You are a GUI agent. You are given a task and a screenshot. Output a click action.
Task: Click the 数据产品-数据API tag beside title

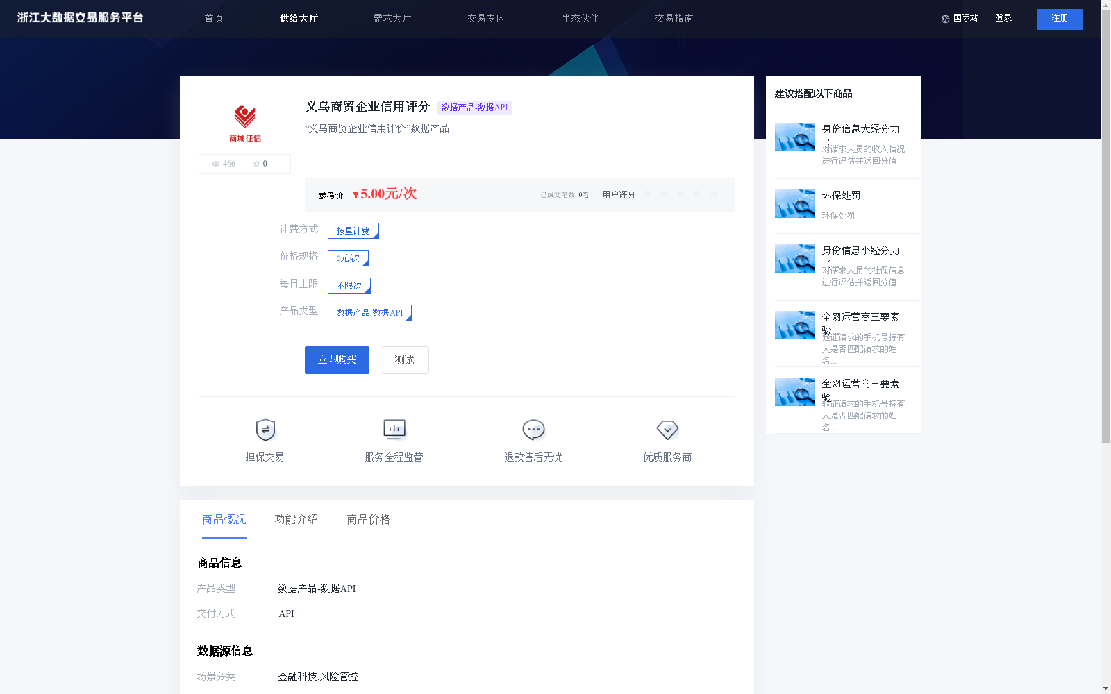pyautogui.click(x=474, y=108)
